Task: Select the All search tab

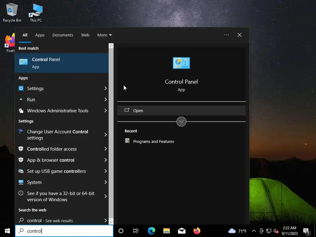Action: pyautogui.click(x=25, y=35)
